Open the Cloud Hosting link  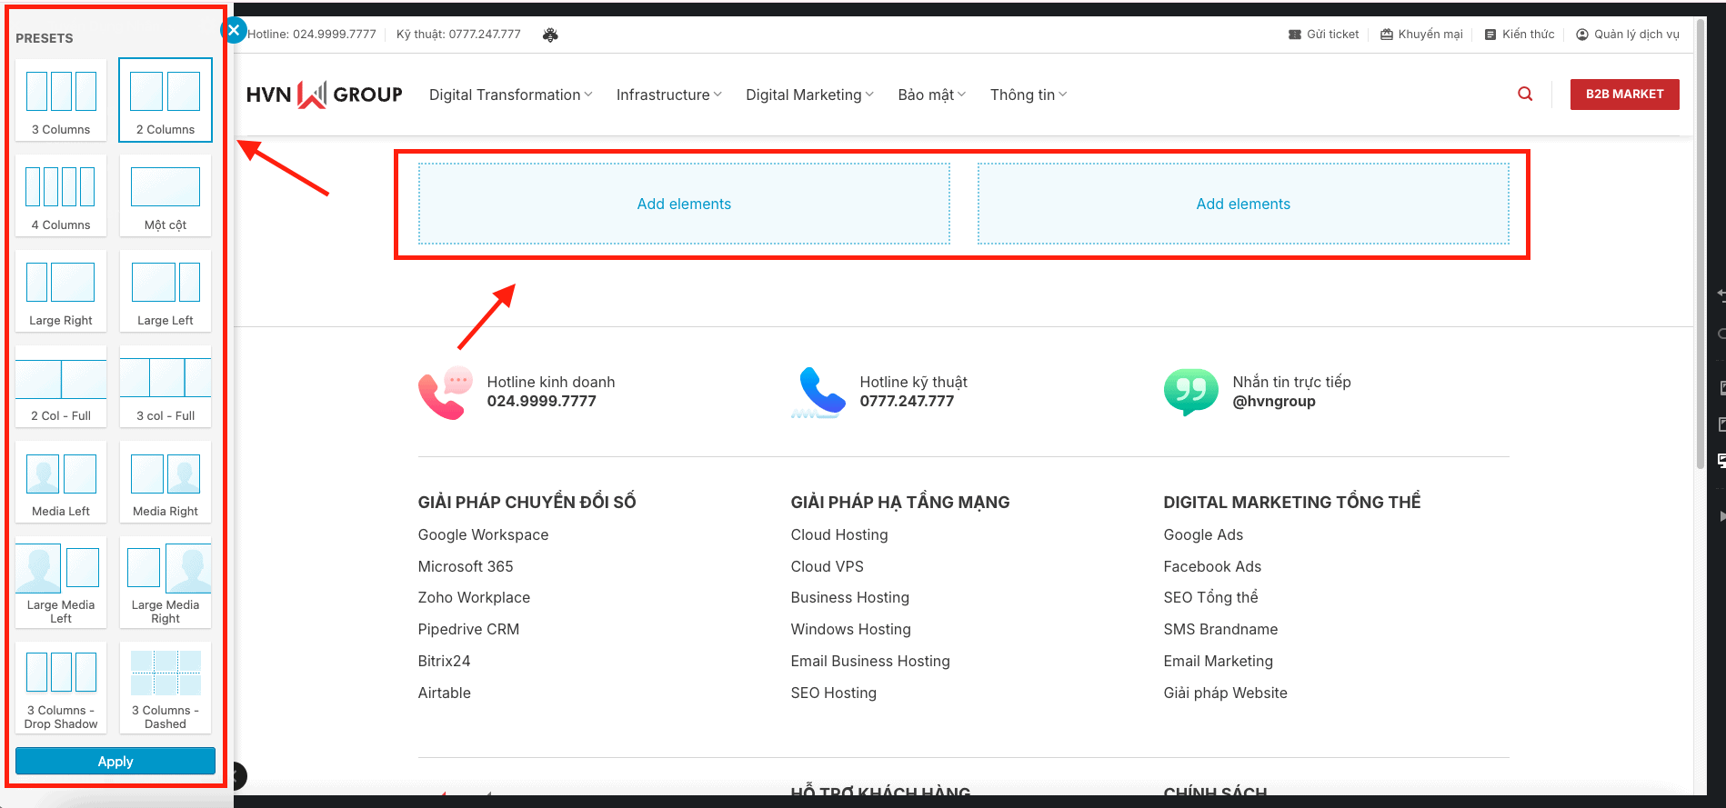click(x=839, y=534)
